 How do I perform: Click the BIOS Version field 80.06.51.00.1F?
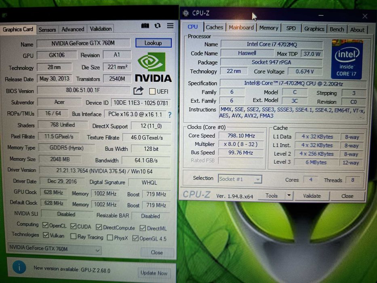[83, 90]
